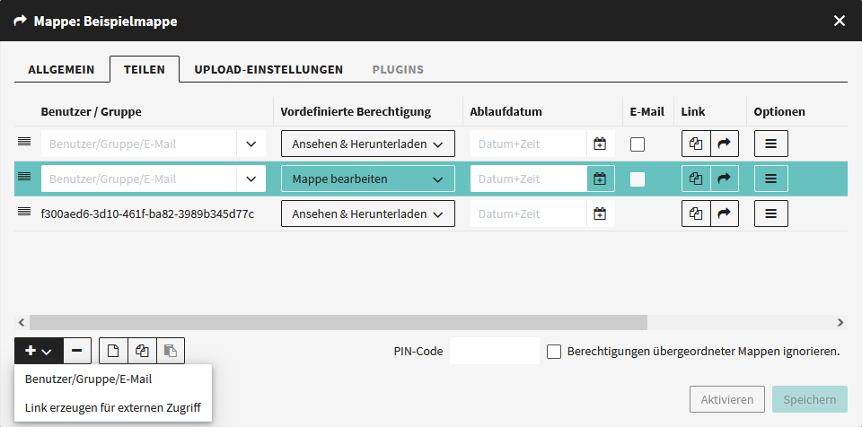Open the options menu of the f300aed6 row

pyautogui.click(x=771, y=213)
